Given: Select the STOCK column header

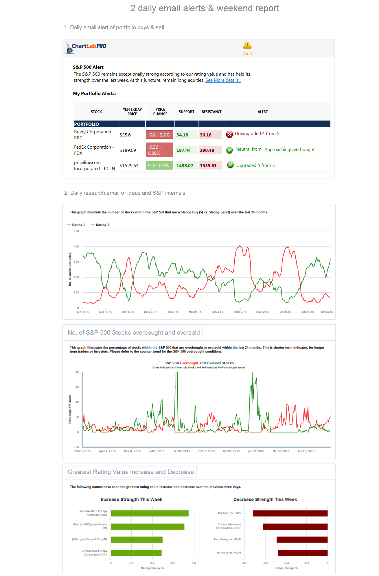Looking at the screenshot, I should click(96, 112).
